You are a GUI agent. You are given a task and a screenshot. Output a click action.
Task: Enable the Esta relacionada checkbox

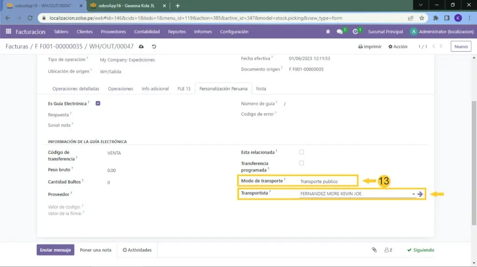[x=301, y=152]
